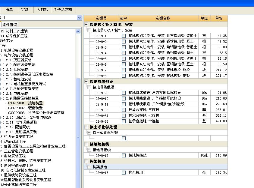This screenshot has height=188, width=254.
Task: Tick the C2-9-67 row checkbox
Action: tap(124, 116)
